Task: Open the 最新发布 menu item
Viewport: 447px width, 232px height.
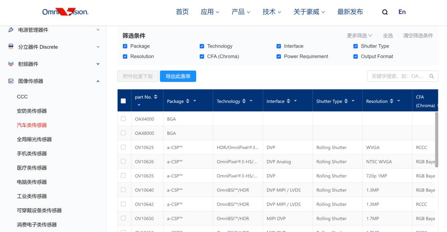Action: point(350,12)
